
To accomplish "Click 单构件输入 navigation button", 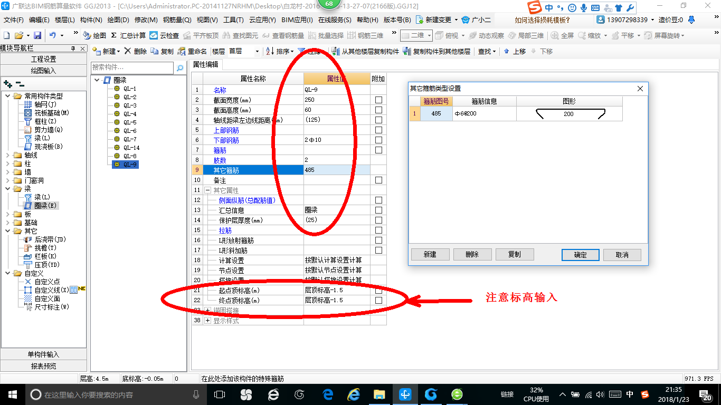I will click(44, 354).
